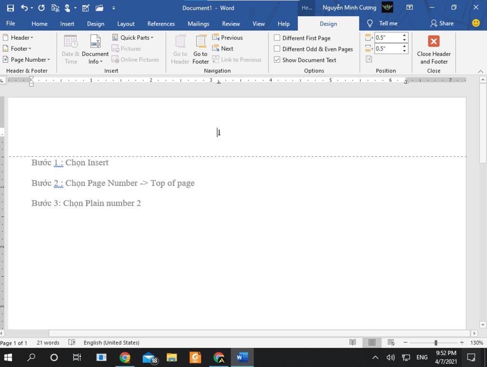Screen dimensions: 487x367
Task: Click the spelling proofing status icon
Action: tap(72, 342)
